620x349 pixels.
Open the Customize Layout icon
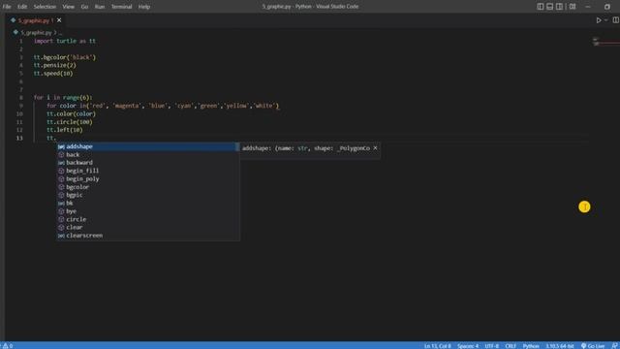[573, 7]
